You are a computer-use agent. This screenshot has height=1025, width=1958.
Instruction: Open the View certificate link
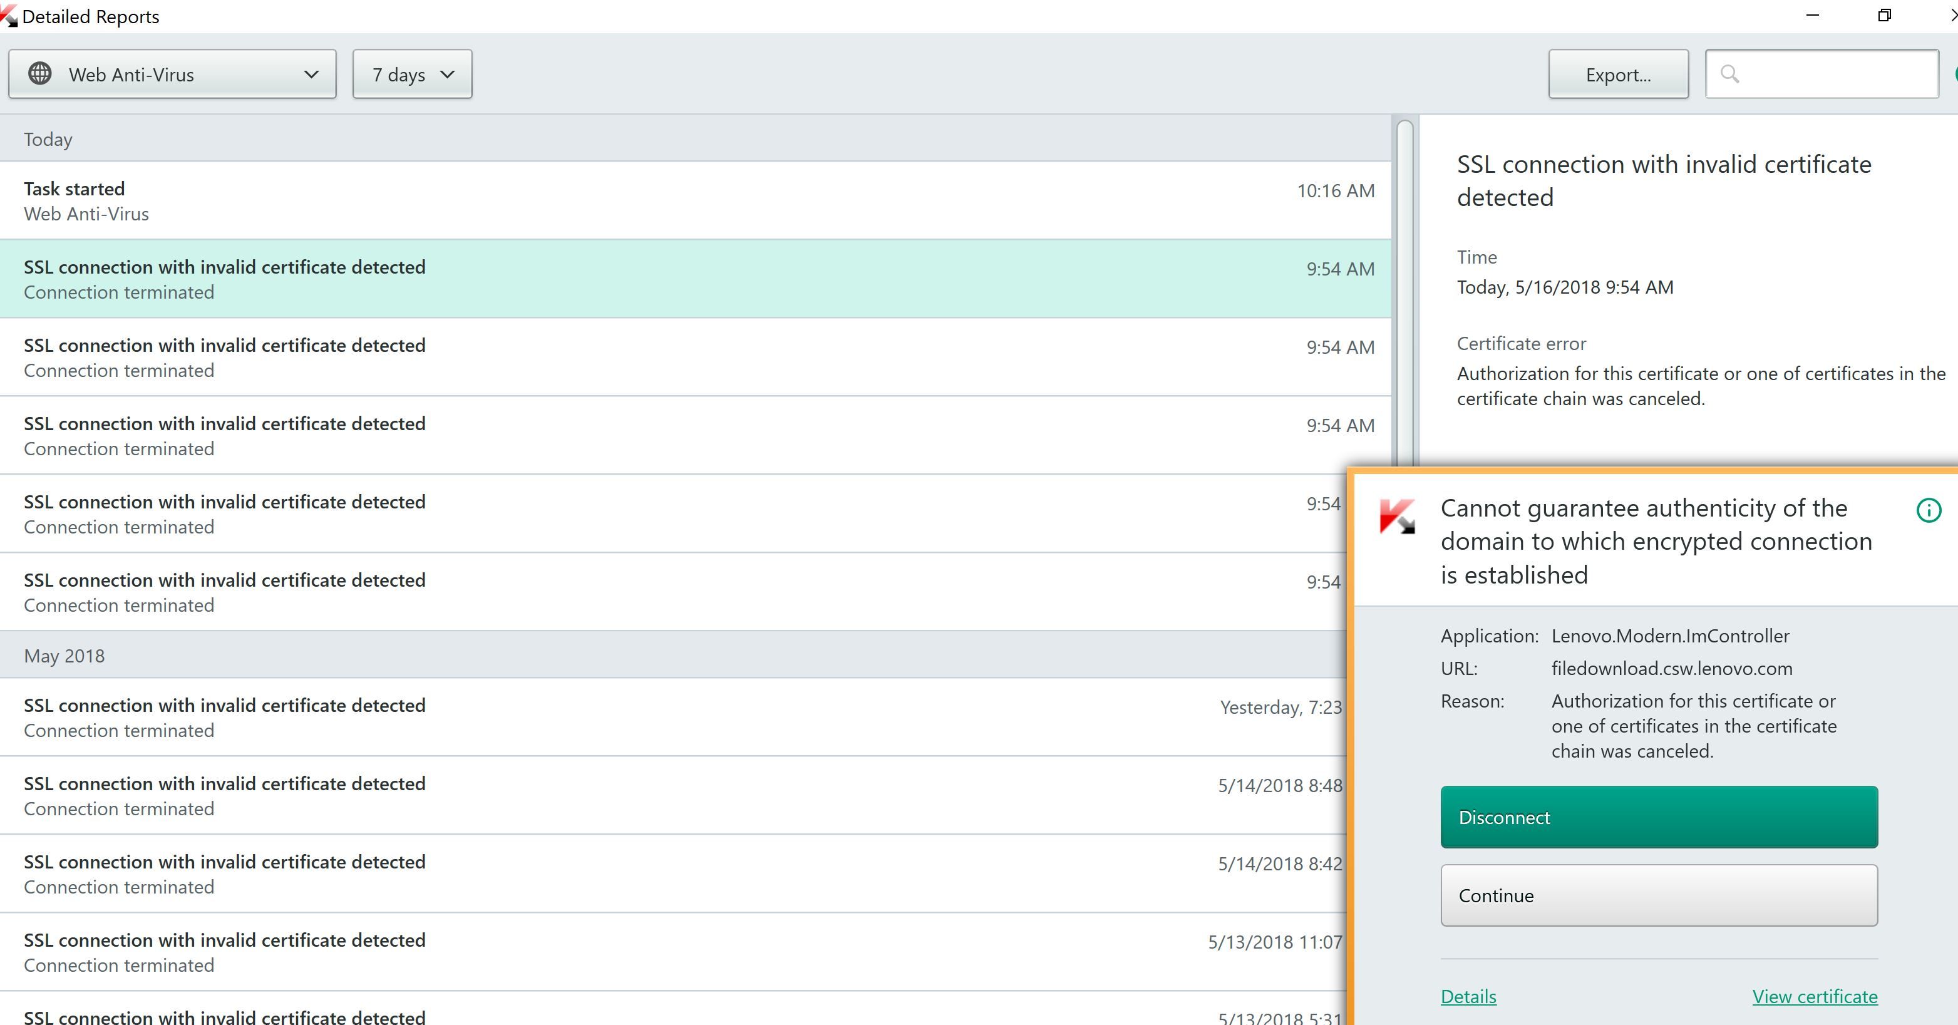1815,996
